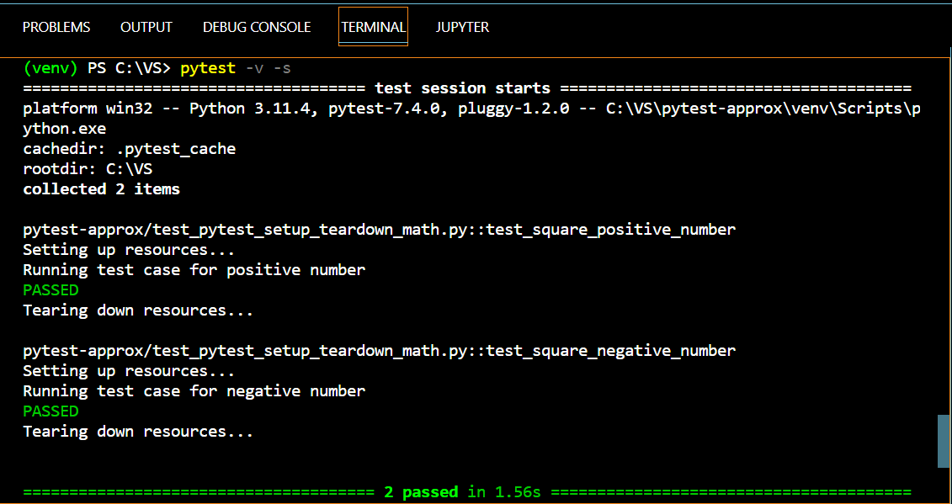
Task: Click the terminal vertical scrollbar thumb
Action: (x=944, y=442)
